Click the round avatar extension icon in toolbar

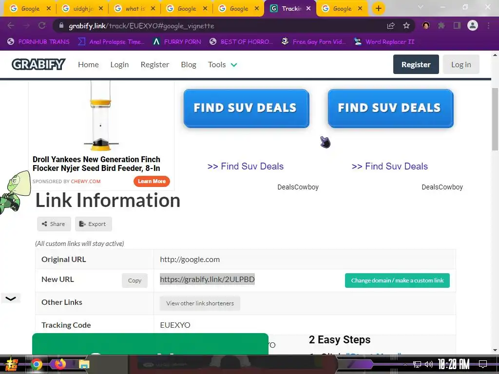point(426,25)
